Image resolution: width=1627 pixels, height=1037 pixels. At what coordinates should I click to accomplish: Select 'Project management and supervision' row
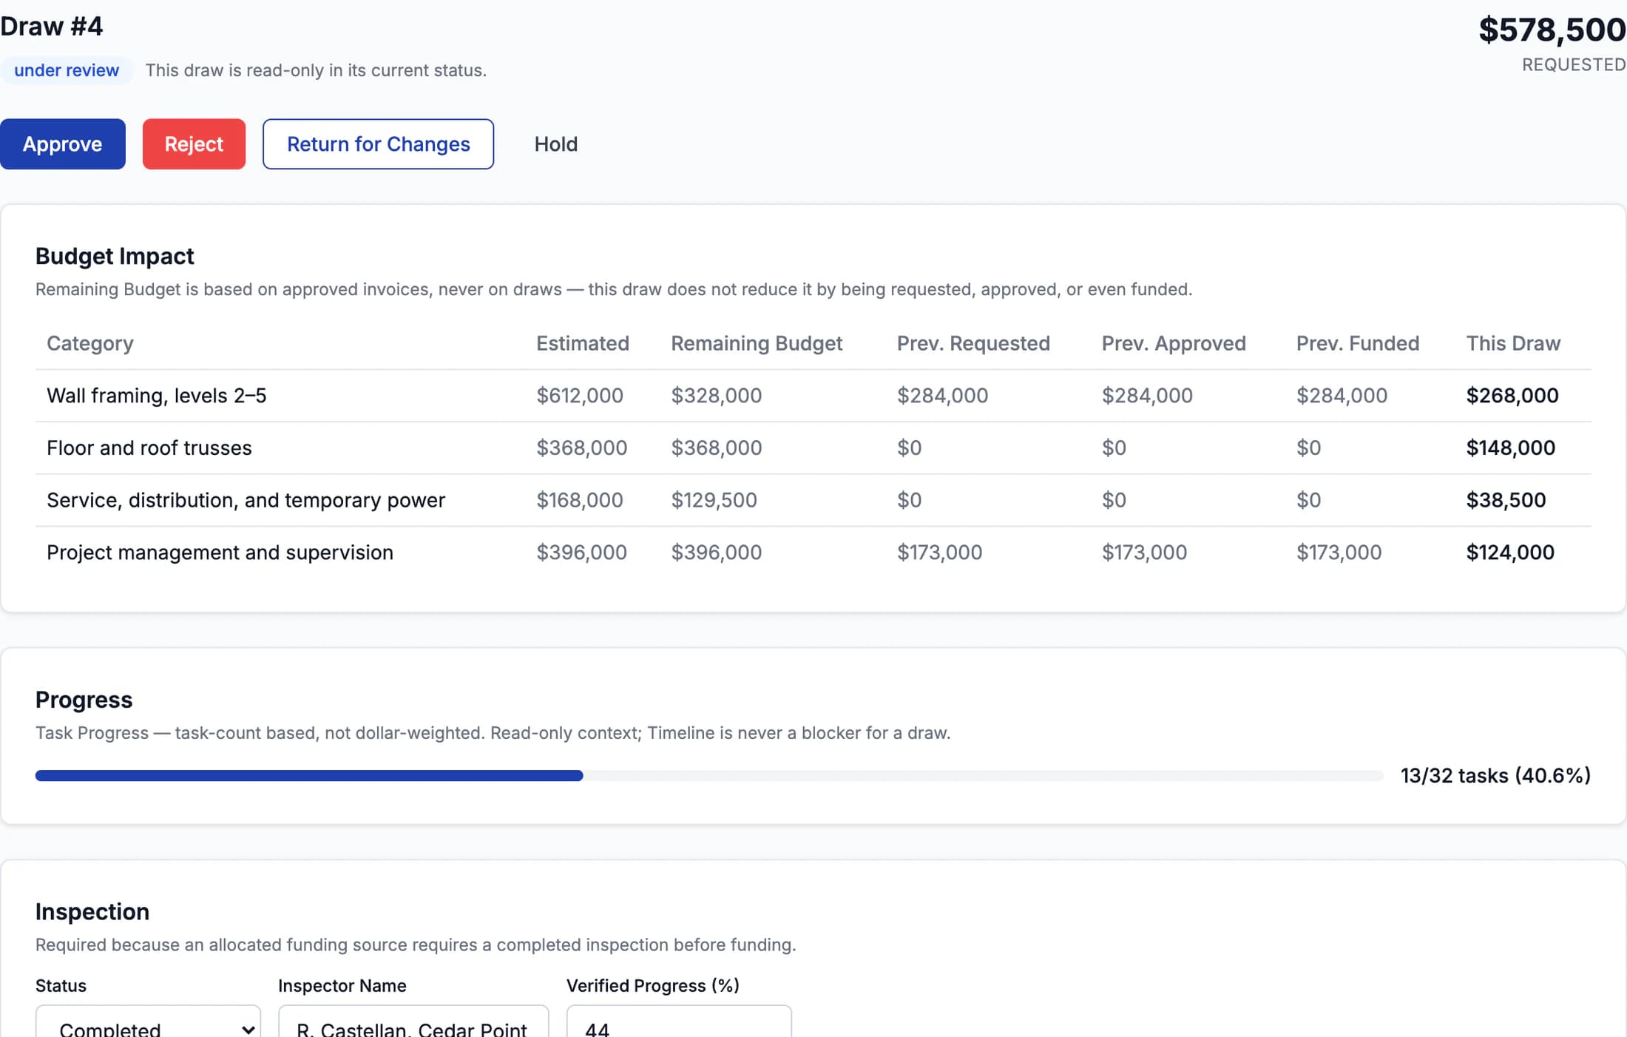[x=813, y=553]
